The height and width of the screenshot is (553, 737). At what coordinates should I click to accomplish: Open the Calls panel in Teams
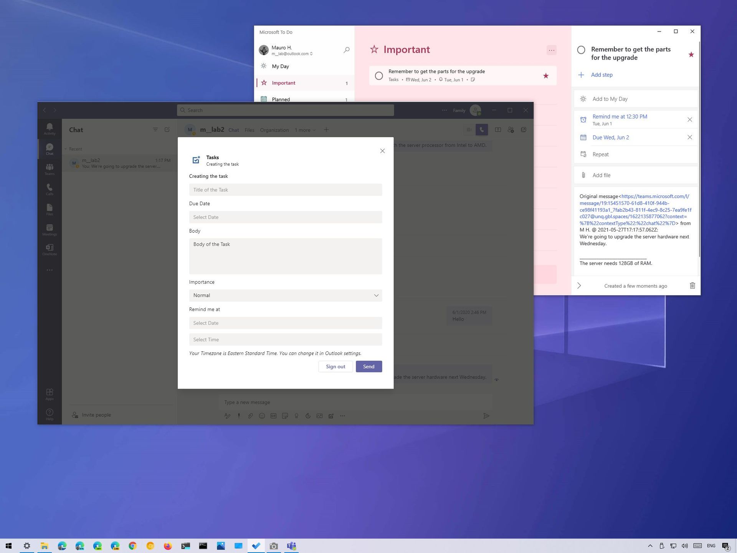pos(50,189)
